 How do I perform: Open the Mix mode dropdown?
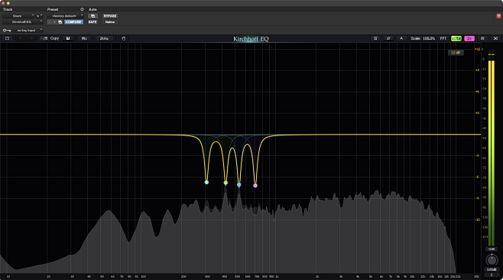(x=84, y=38)
